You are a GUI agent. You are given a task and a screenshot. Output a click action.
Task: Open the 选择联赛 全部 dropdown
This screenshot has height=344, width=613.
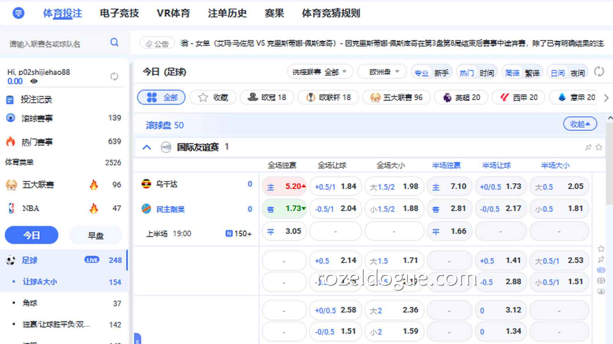[320, 71]
